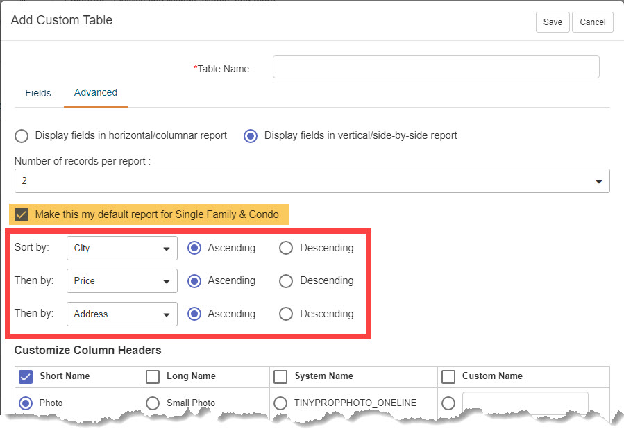The height and width of the screenshot is (429, 624).
Task: Enable the Long Name header checkbox
Action: coord(153,376)
